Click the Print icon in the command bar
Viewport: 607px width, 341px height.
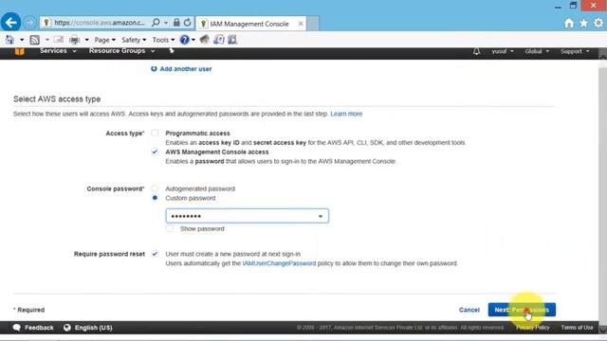coord(74,40)
